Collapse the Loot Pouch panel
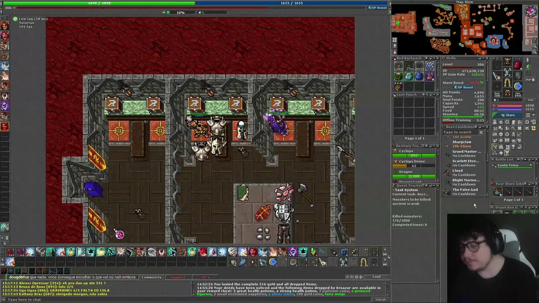 tap(433, 94)
